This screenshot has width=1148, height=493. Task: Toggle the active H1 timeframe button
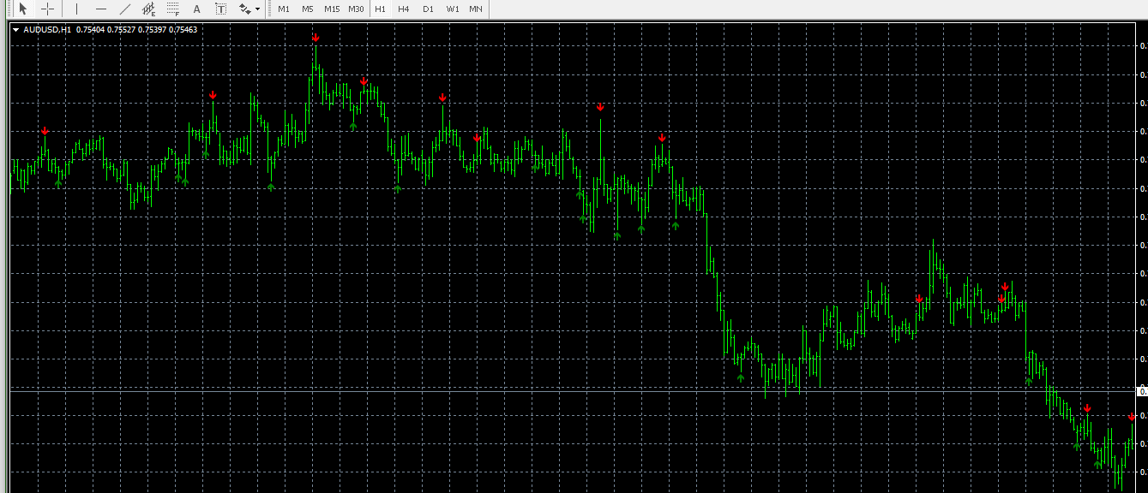click(380, 9)
